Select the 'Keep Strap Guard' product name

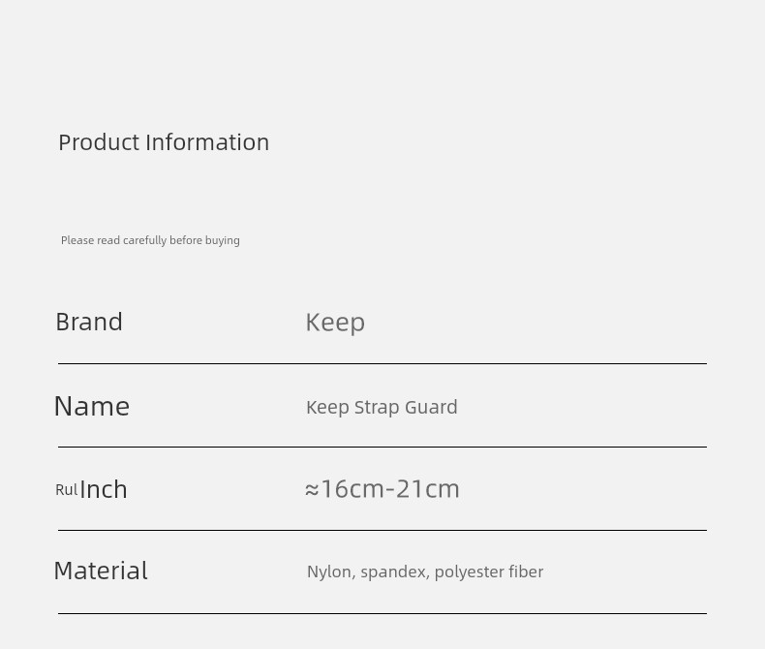coord(382,408)
